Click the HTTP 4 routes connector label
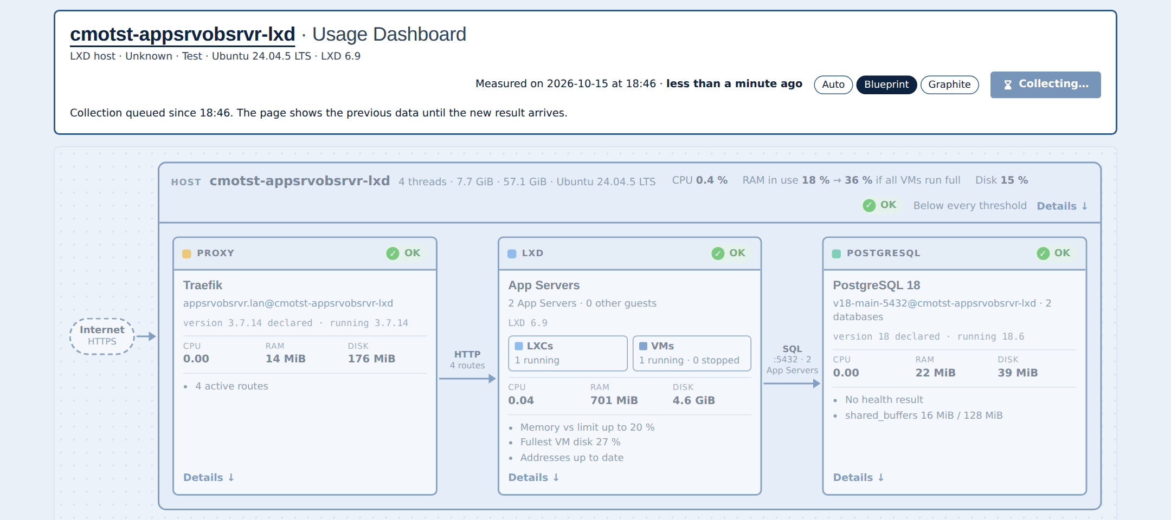 pos(467,360)
